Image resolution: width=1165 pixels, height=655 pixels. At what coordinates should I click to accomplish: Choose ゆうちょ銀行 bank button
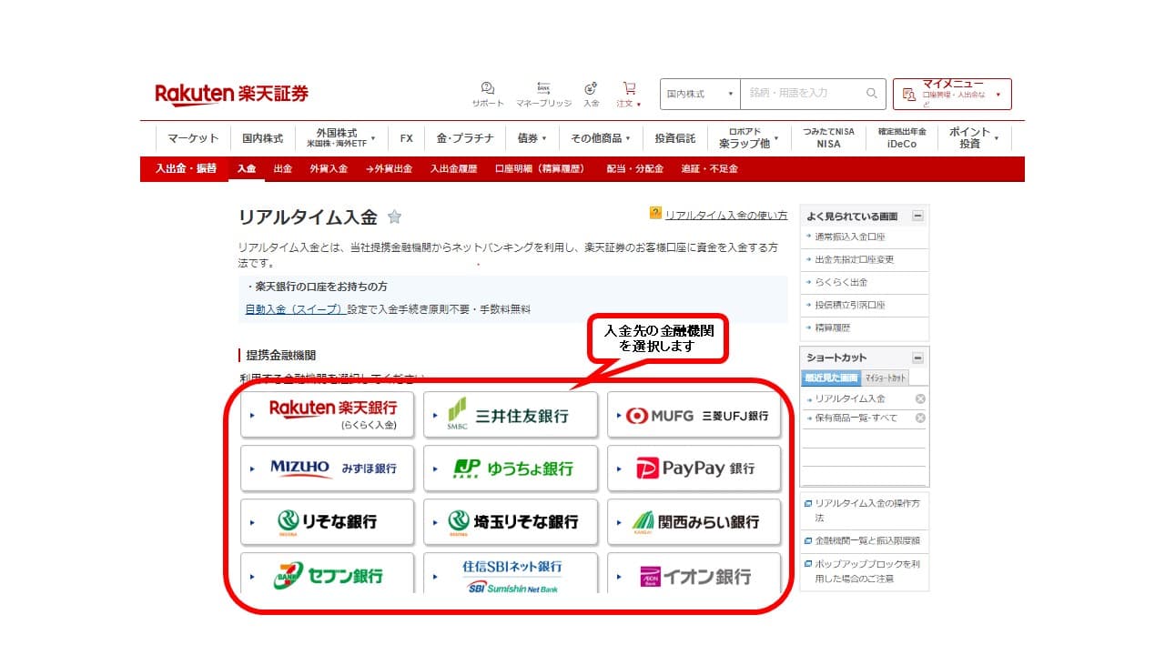(x=511, y=469)
